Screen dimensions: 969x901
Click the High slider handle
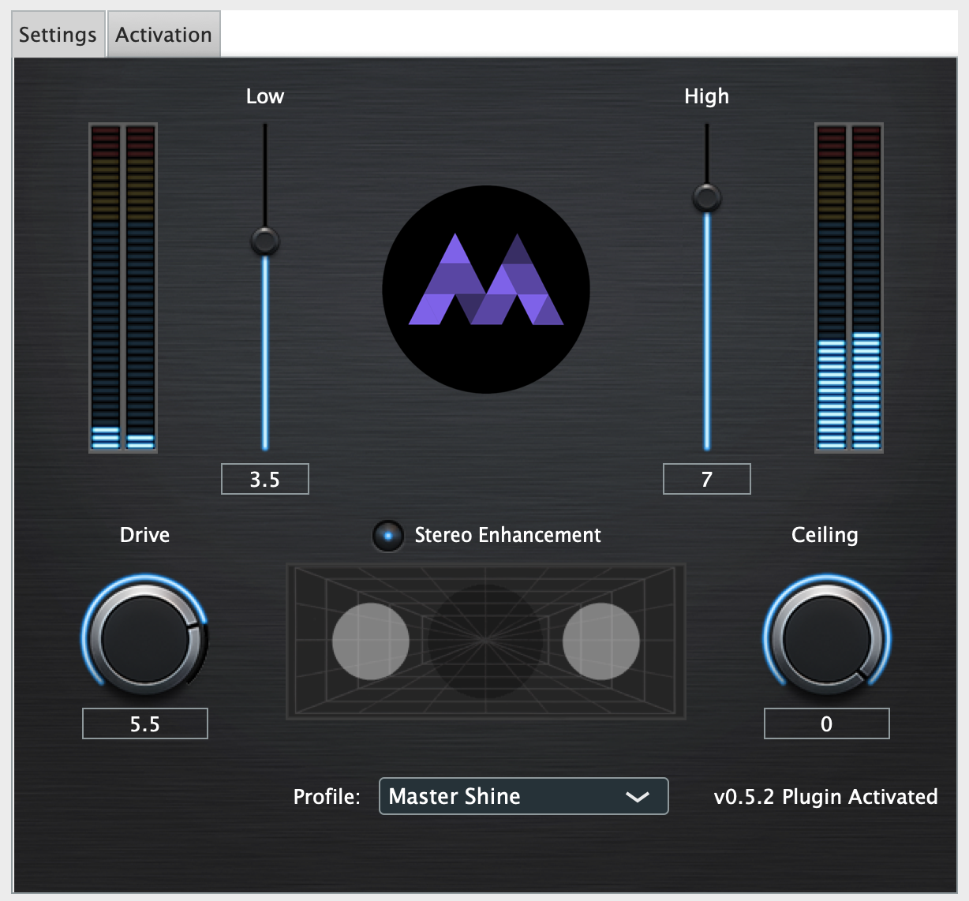tap(706, 200)
